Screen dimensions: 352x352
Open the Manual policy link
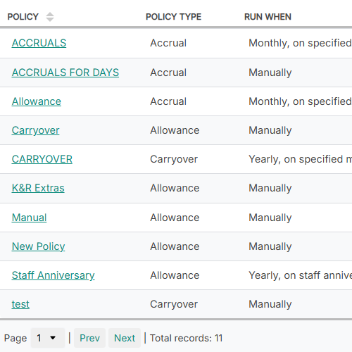point(29,218)
